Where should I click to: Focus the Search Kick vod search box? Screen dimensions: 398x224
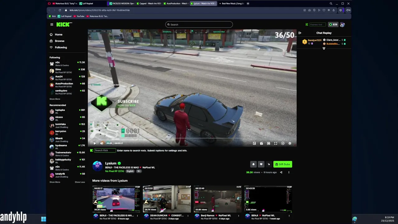pyautogui.click(x=105, y=151)
